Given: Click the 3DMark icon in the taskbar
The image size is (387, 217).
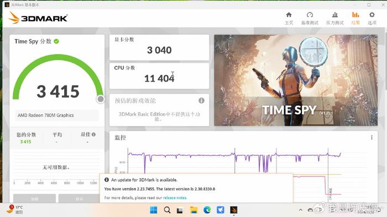Looking at the screenshot, I should tap(233, 210).
